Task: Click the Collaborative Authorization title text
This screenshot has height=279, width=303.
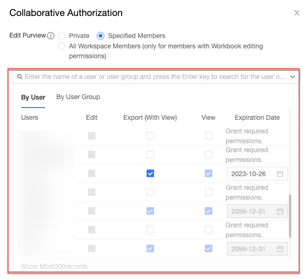Action: (66, 13)
